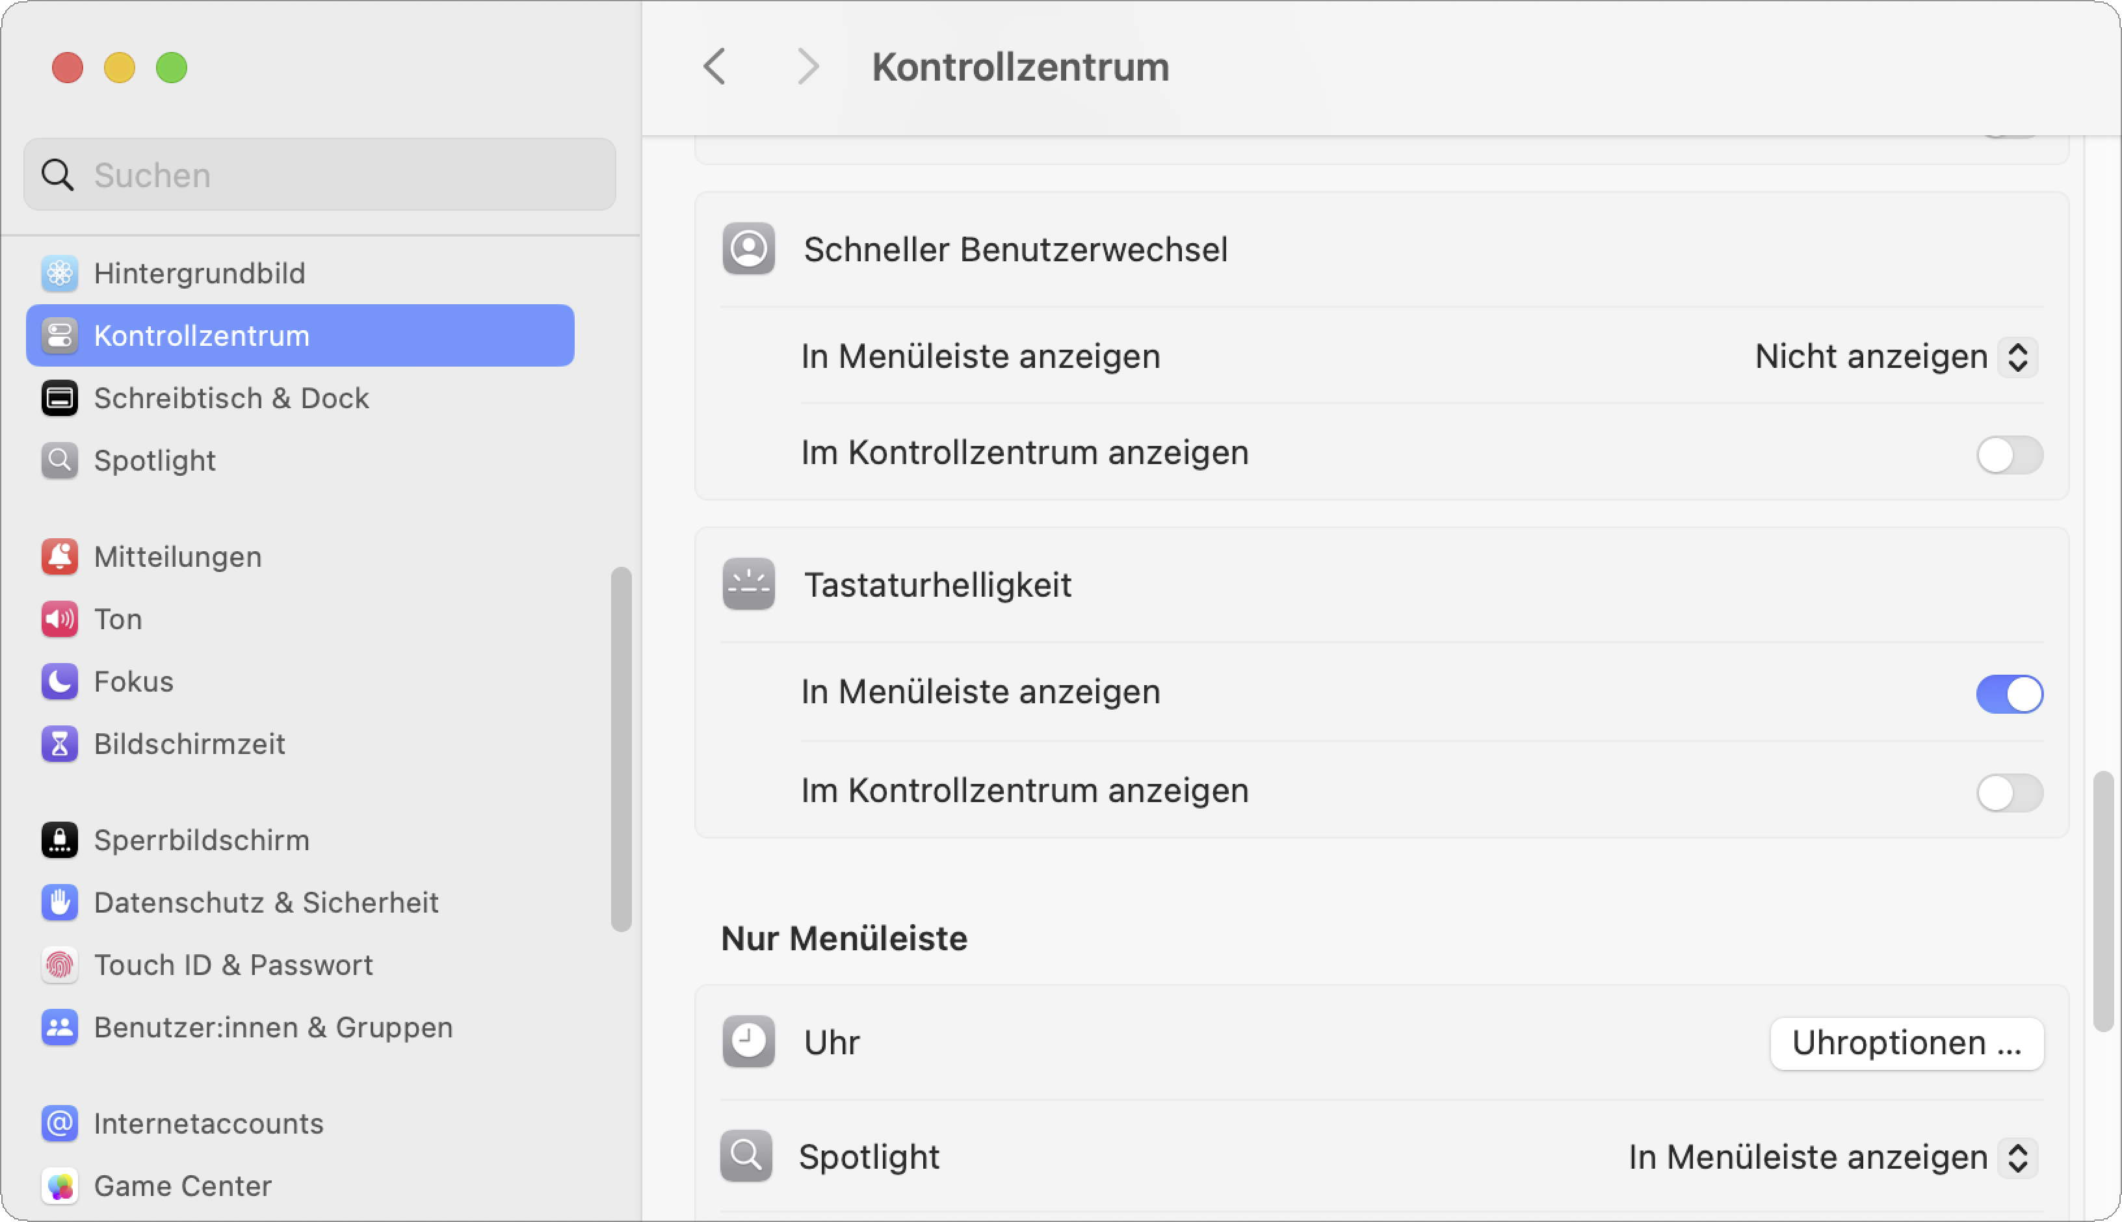The height and width of the screenshot is (1222, 2122).
Task: Click the Uhroptionen button
Action: 1906,1043
